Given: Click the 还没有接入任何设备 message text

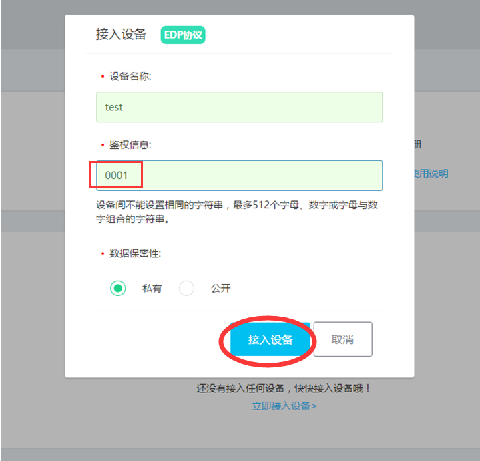Looking at the screenshot, I should point(284,388).
